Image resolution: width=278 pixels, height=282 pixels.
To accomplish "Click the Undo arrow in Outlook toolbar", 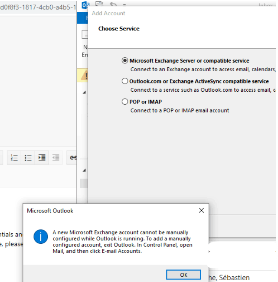I will (x=113, y=4).
